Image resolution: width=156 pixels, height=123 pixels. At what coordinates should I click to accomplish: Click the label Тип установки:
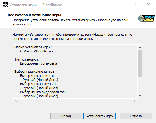(27, 59)
